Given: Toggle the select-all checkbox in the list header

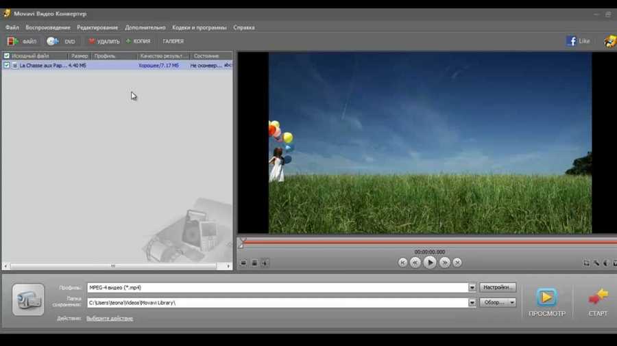Looking at the screenshot, I should 7,56.
